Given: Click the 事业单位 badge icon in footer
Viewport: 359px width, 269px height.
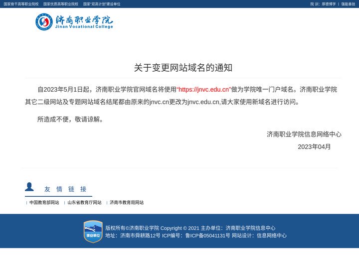Looking at the screenshot, I should tap(93, 232).
